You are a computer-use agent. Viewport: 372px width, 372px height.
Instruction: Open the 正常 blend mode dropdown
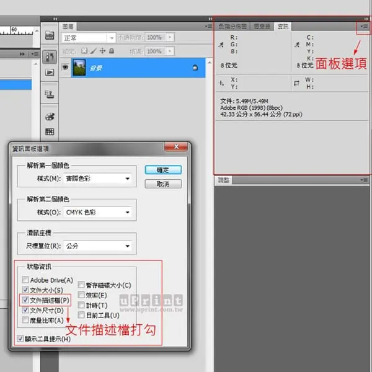(x=89, y=38)
